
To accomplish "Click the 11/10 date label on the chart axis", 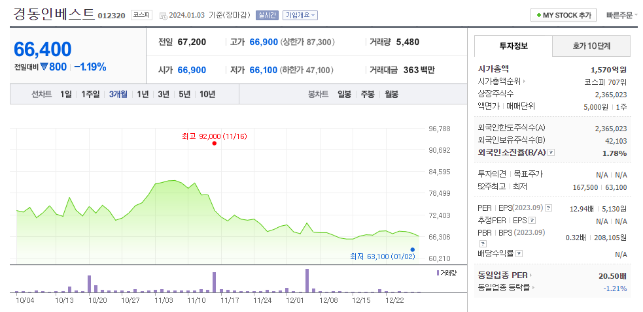I will [x=196, y=300].
